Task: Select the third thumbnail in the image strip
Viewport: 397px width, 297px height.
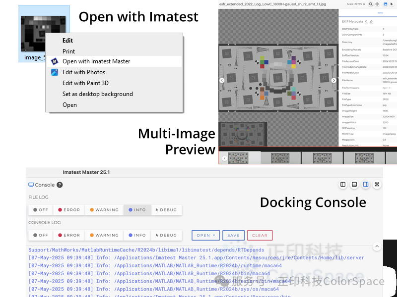Action: click(x=322, y=158)
